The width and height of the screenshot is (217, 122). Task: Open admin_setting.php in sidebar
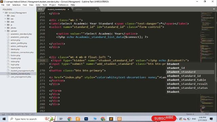point(19,46)
